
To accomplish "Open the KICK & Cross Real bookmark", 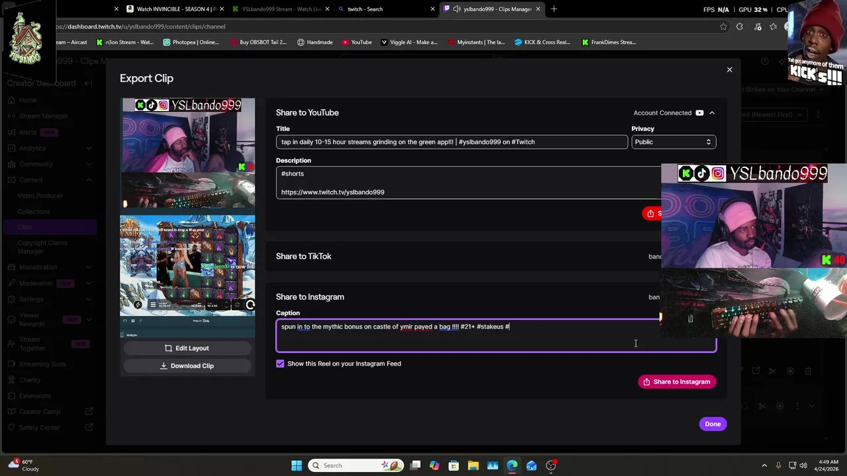I will [542, 42].
